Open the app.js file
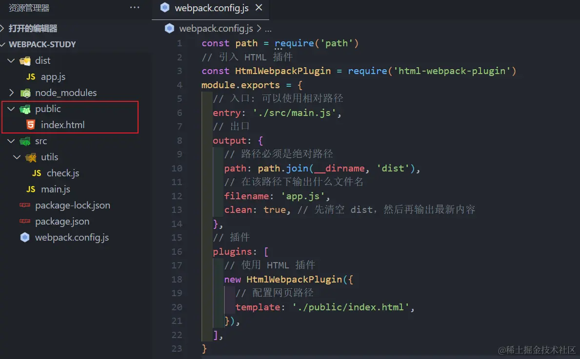This screenshot has width=580, height=359. point(53,77)
